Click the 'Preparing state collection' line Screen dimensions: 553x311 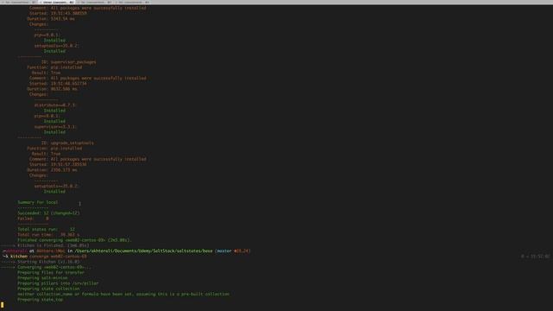(48, 289)
